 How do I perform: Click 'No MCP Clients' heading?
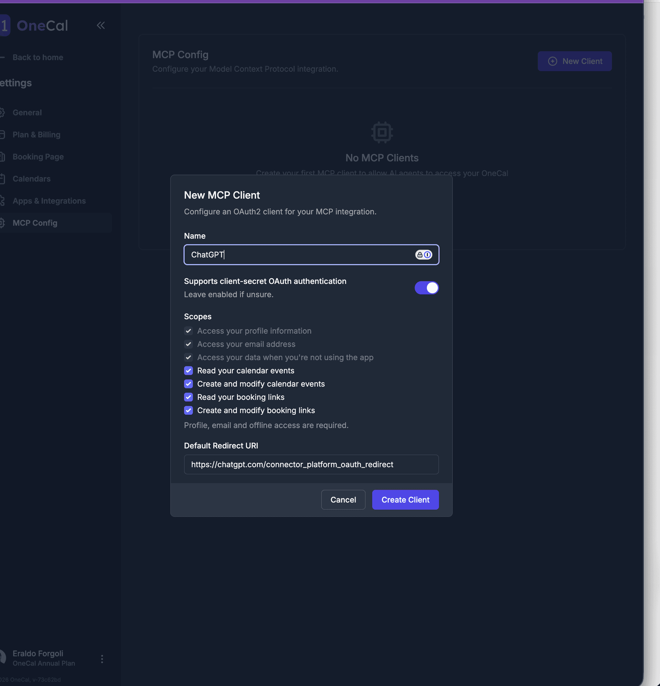[x=382, y=158]
